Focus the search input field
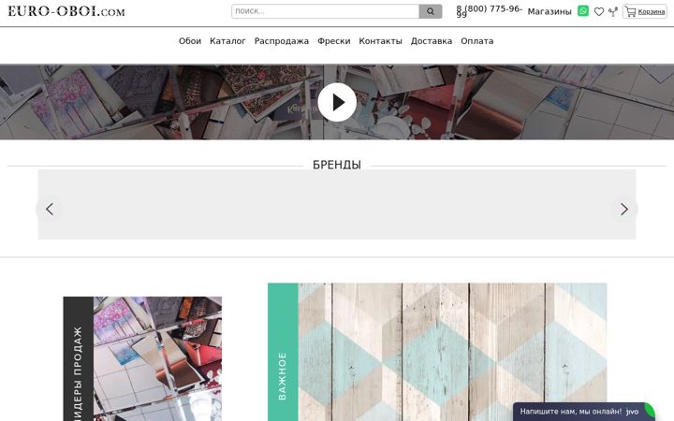The image size is (674, 421). click(x=325, y=11)
